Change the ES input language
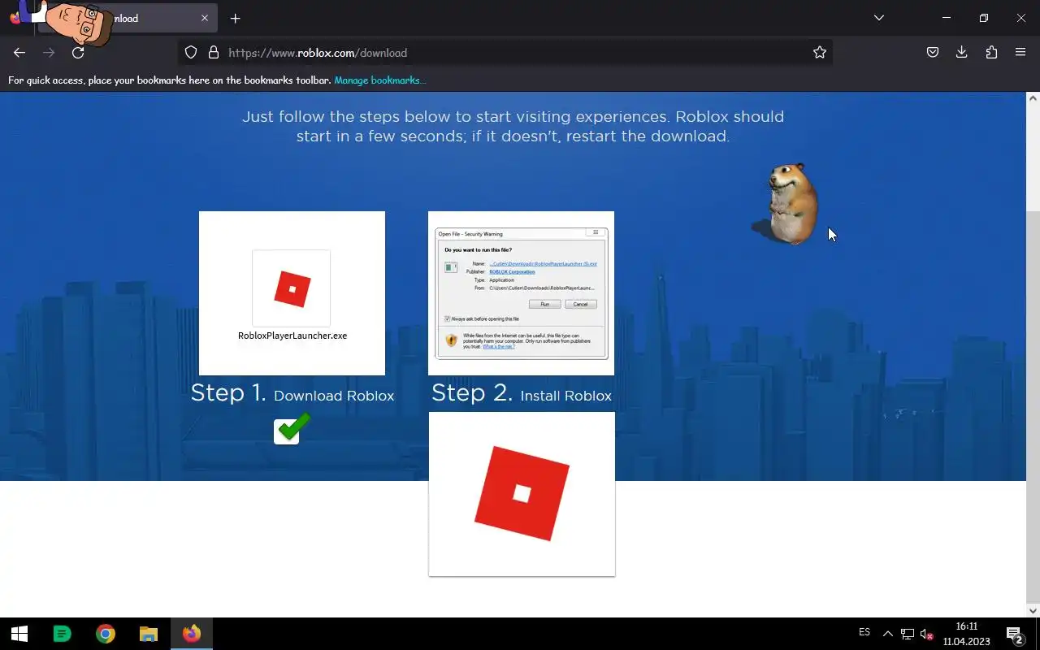This screenshot has height=650, width=1040. click(864, 633)
